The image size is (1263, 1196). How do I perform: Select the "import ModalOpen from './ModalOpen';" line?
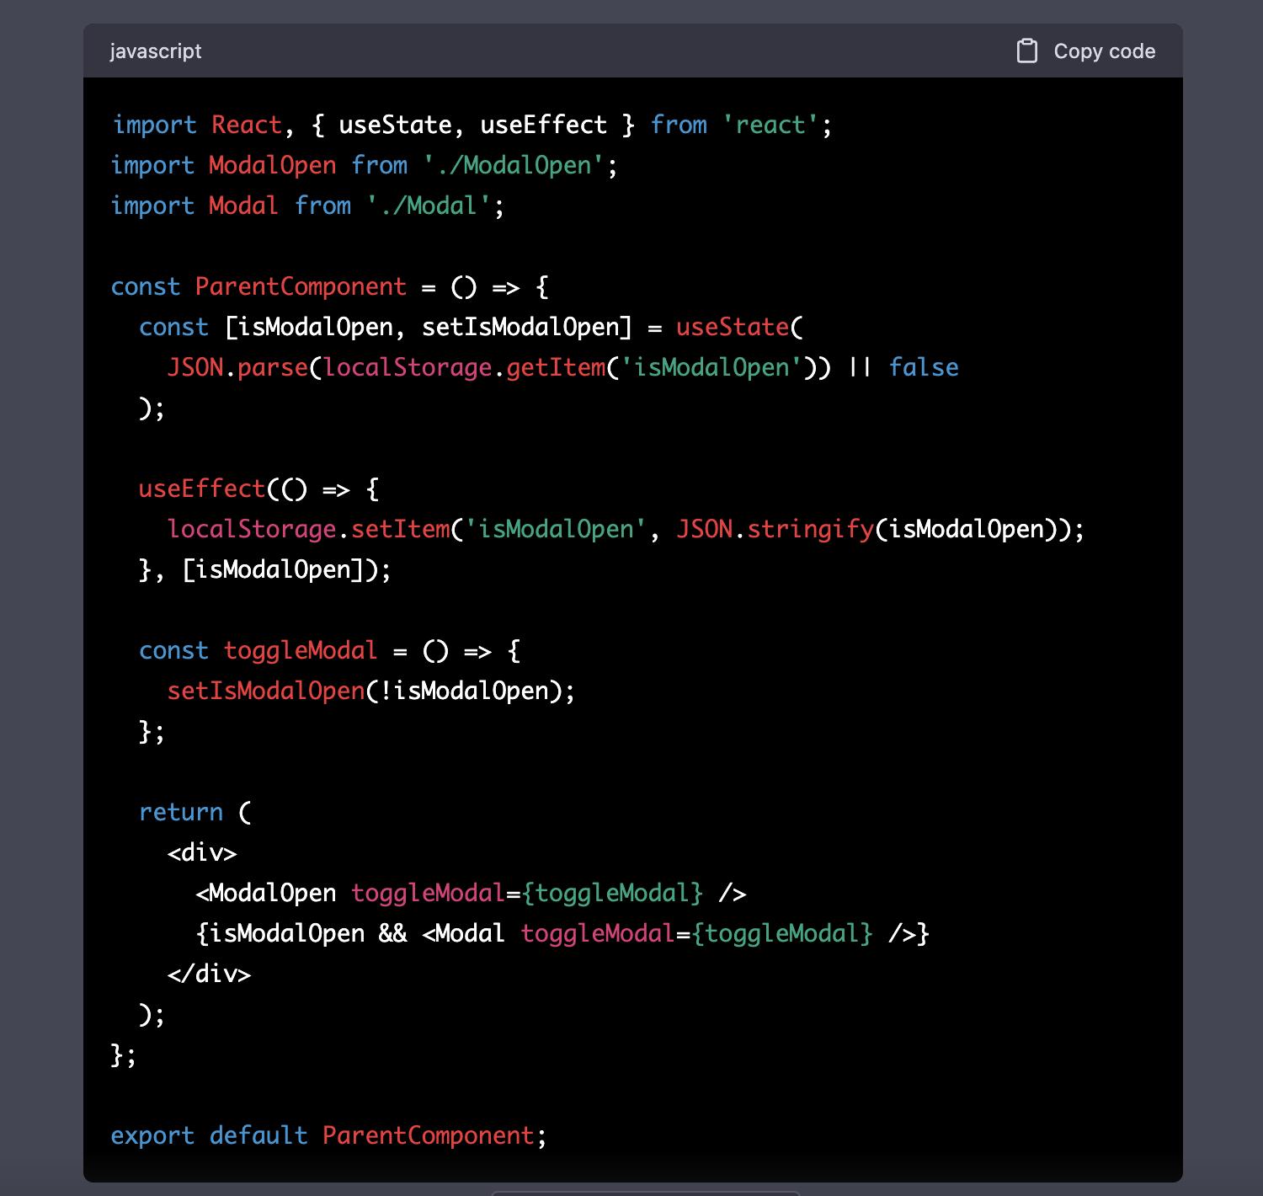click(365, 166)
